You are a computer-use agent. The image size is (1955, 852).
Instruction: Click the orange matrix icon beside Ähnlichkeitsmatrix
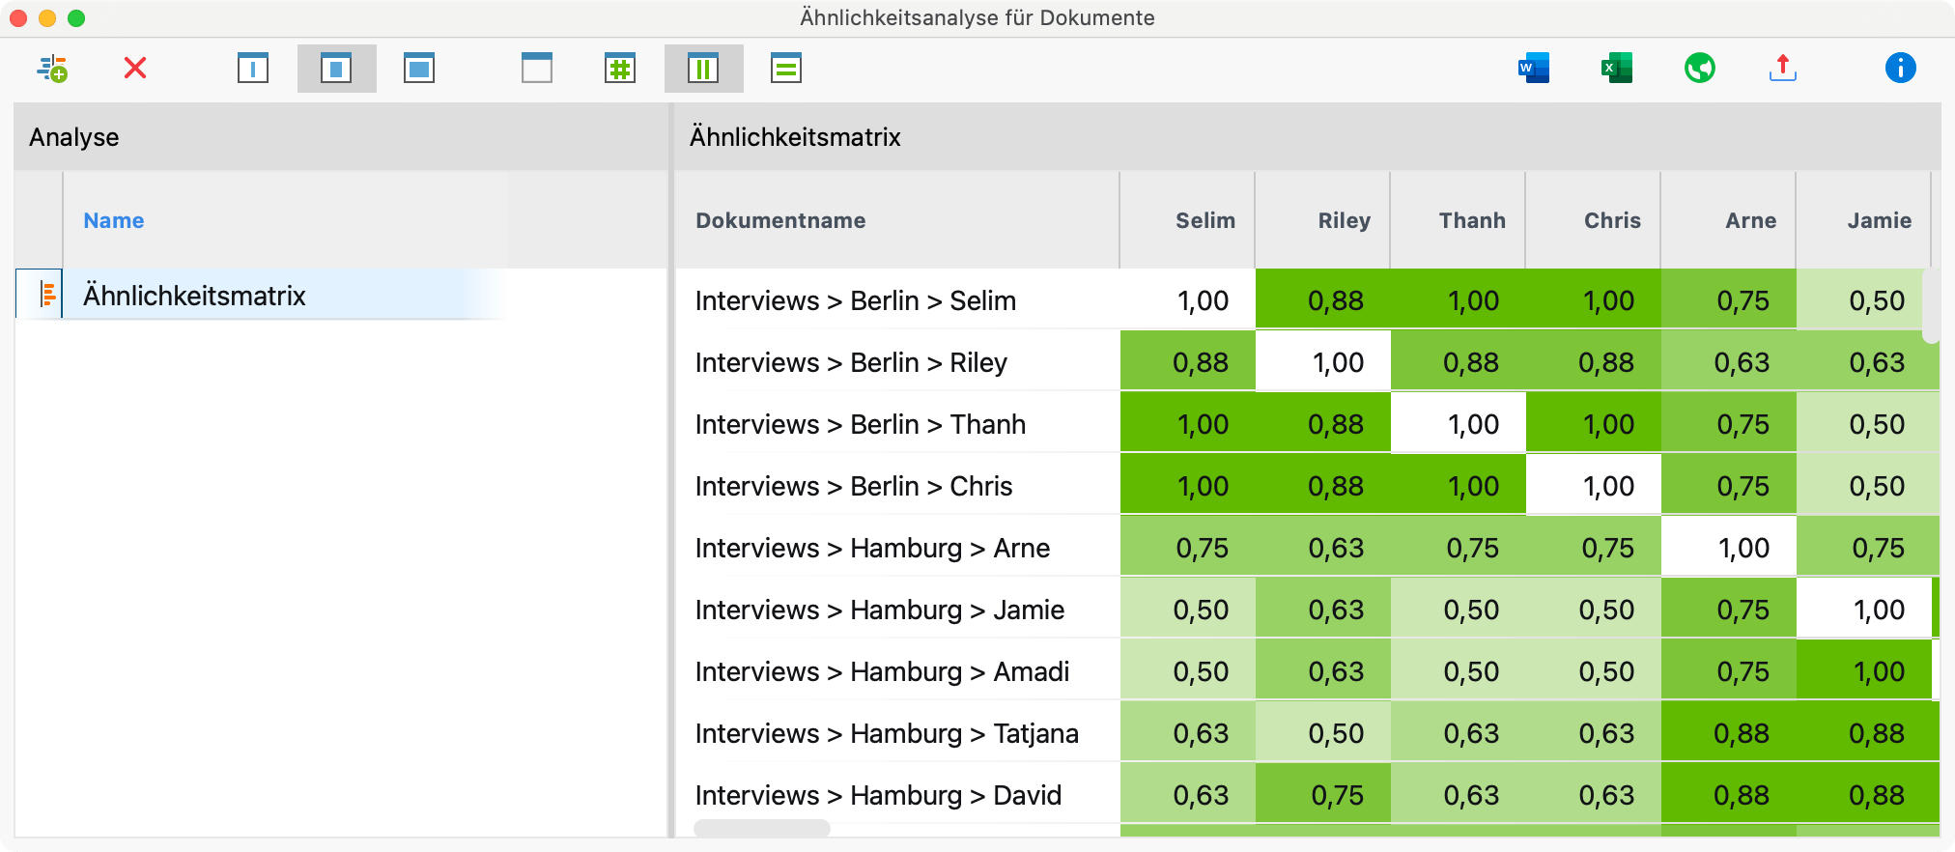click(47, 295)
